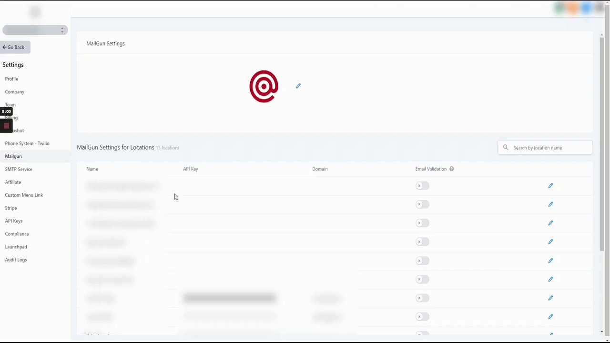Click into the Search by location name field

click(x=545, y=148)
